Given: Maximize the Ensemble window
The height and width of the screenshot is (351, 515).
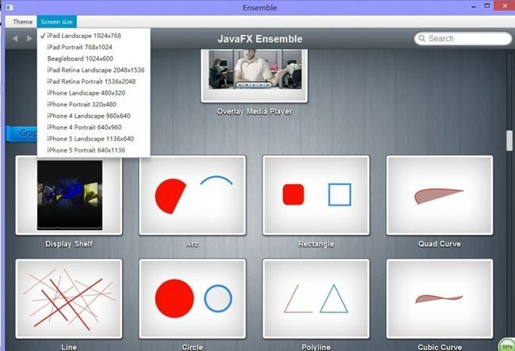Looking at the screenshot, I should pos(487,6).
